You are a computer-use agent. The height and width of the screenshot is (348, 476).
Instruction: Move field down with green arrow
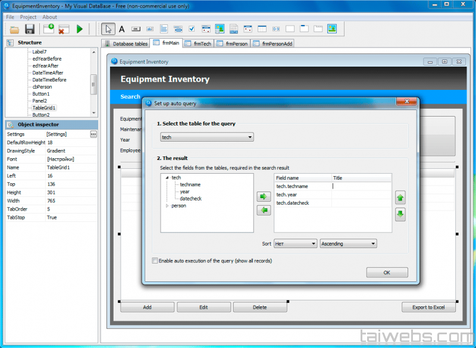pyautogui.click(x=400, y=214)
